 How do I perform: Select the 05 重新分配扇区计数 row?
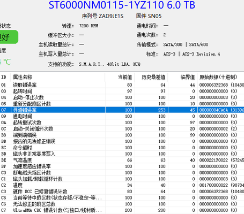point(122,104)
